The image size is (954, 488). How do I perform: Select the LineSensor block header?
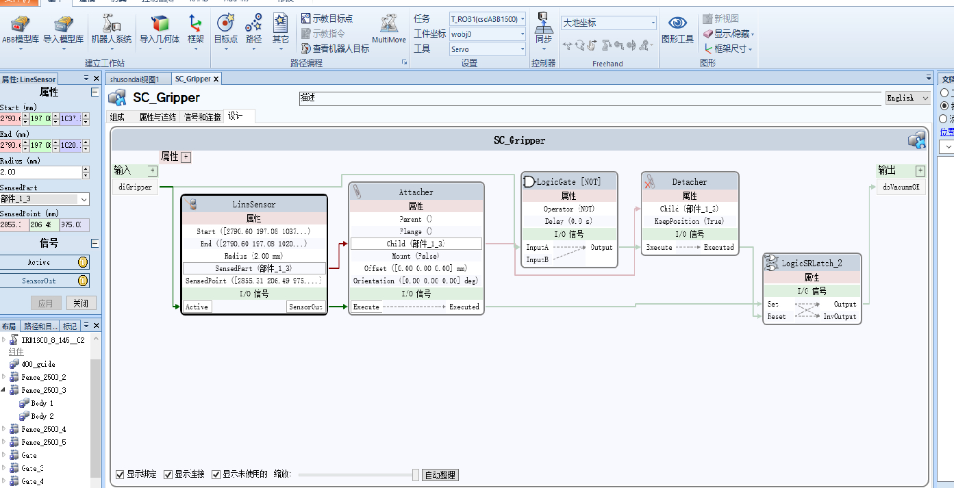tap(253, 204)
